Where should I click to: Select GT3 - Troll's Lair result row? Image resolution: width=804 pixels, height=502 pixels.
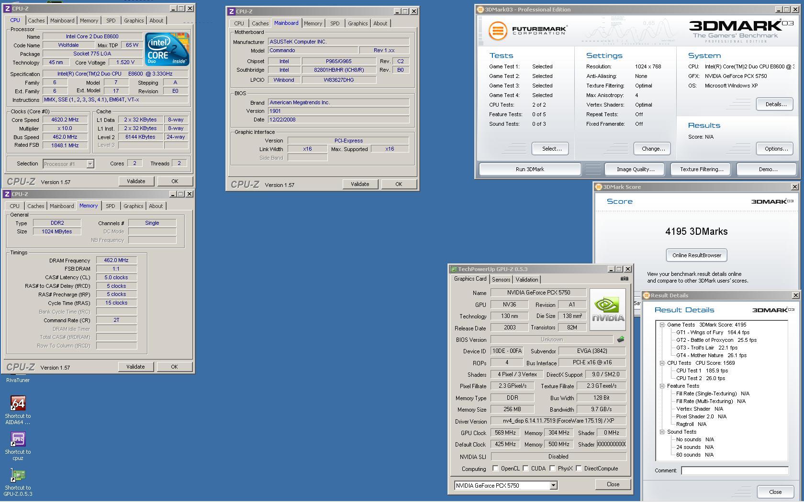706,348
